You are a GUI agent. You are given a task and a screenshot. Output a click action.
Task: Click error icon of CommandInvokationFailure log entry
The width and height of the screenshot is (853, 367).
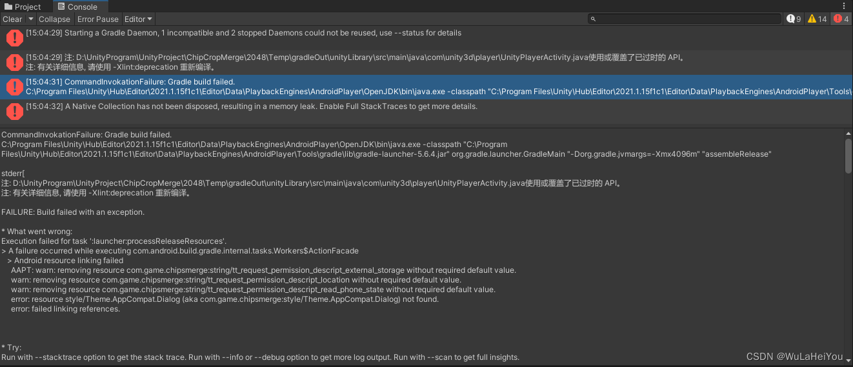click(14, 87)
